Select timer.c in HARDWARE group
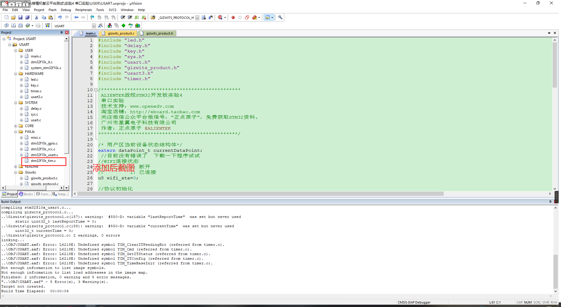The width and height of the screenshot is (561, 307). click(36, 91)
